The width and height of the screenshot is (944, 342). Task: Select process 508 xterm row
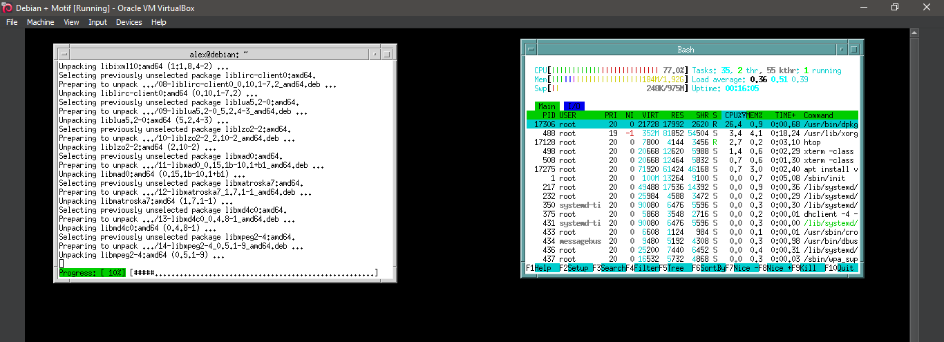[692, 160]
